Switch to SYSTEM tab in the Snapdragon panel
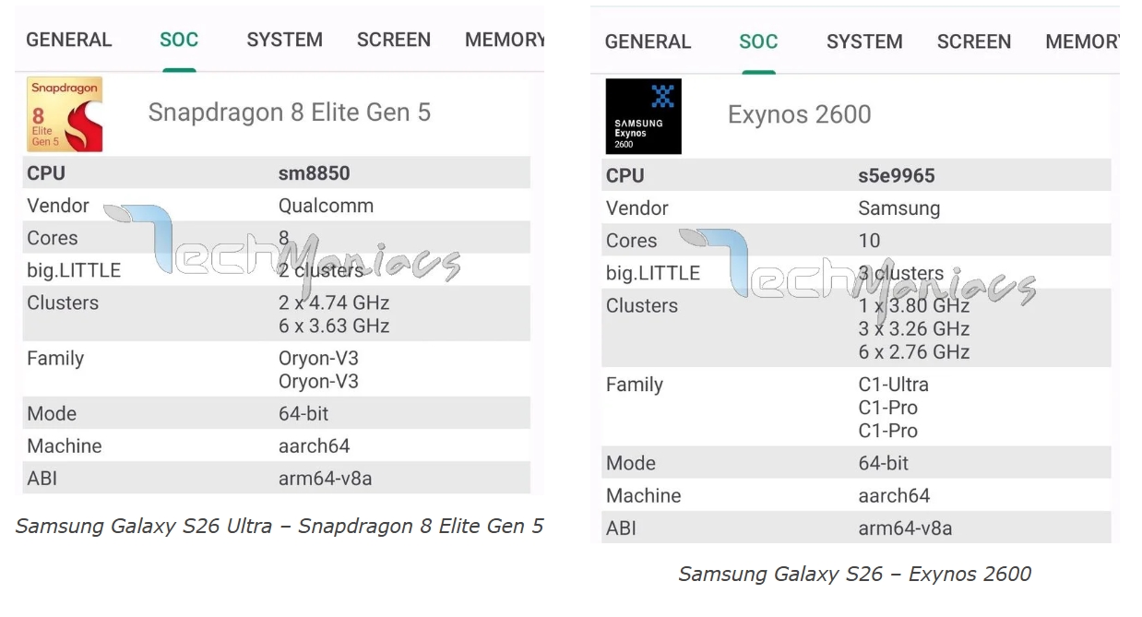Viewport: 1142px width, 617px height. tap(284, 40)
